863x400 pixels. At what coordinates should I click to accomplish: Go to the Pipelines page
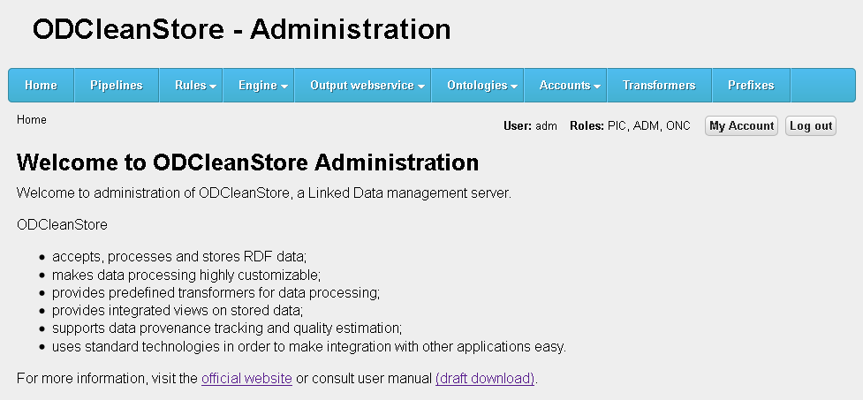pyautogui.click(x=116, y=86)
